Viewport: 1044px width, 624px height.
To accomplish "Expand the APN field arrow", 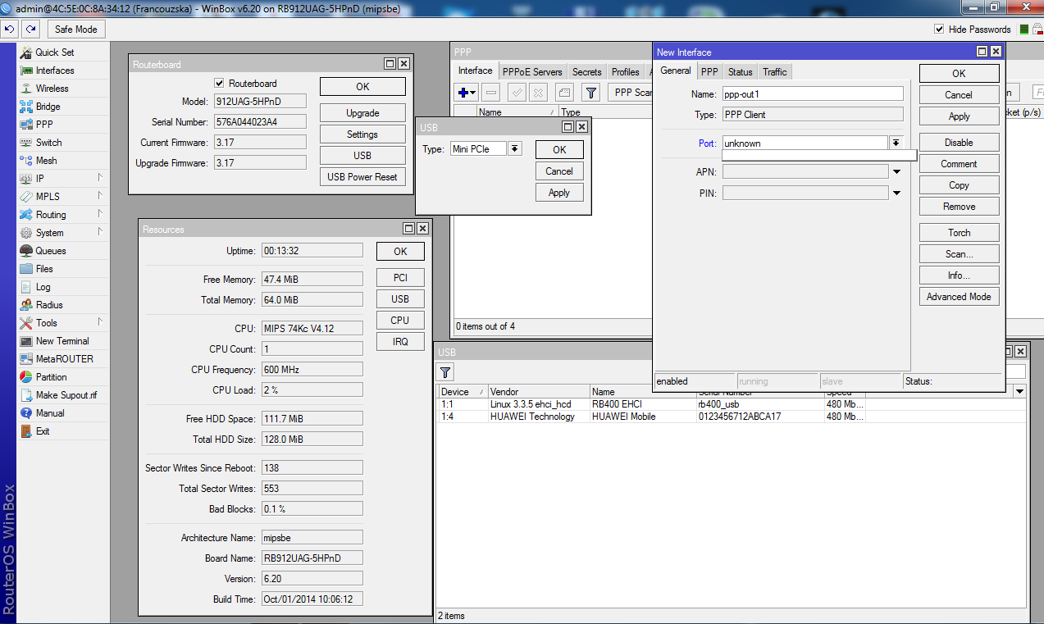I will [x=896, y=172].
